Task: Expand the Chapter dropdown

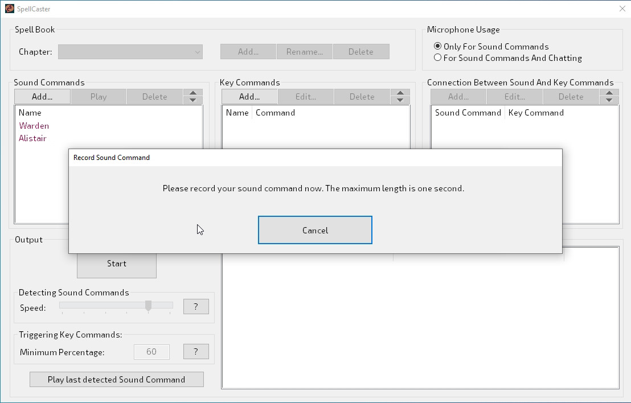Action: 130,52
